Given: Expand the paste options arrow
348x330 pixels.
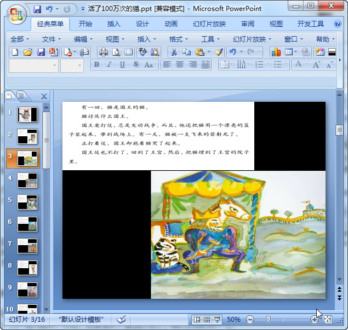Looking at the screenshot, I should pyautogui.click(x=209, y=53).
